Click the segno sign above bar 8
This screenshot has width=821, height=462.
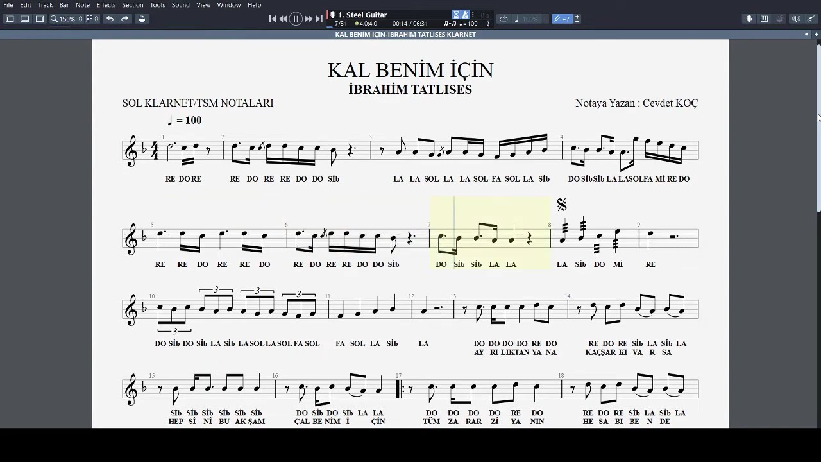tap(562, 205)
